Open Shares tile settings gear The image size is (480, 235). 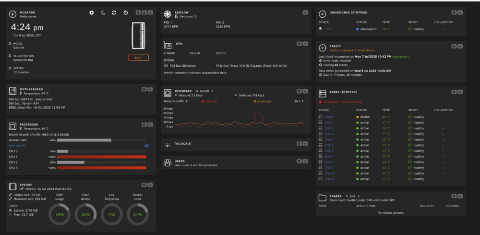pos(454,196)
